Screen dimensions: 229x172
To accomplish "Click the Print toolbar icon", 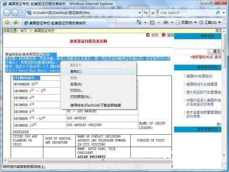I will (x=166, y=22).
